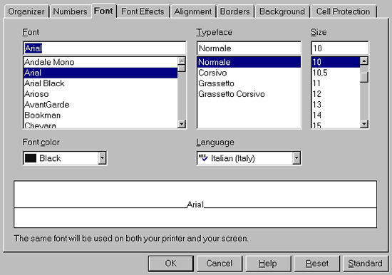
Task: Switch to the Borders tab
Action: [x=234, y=11]
